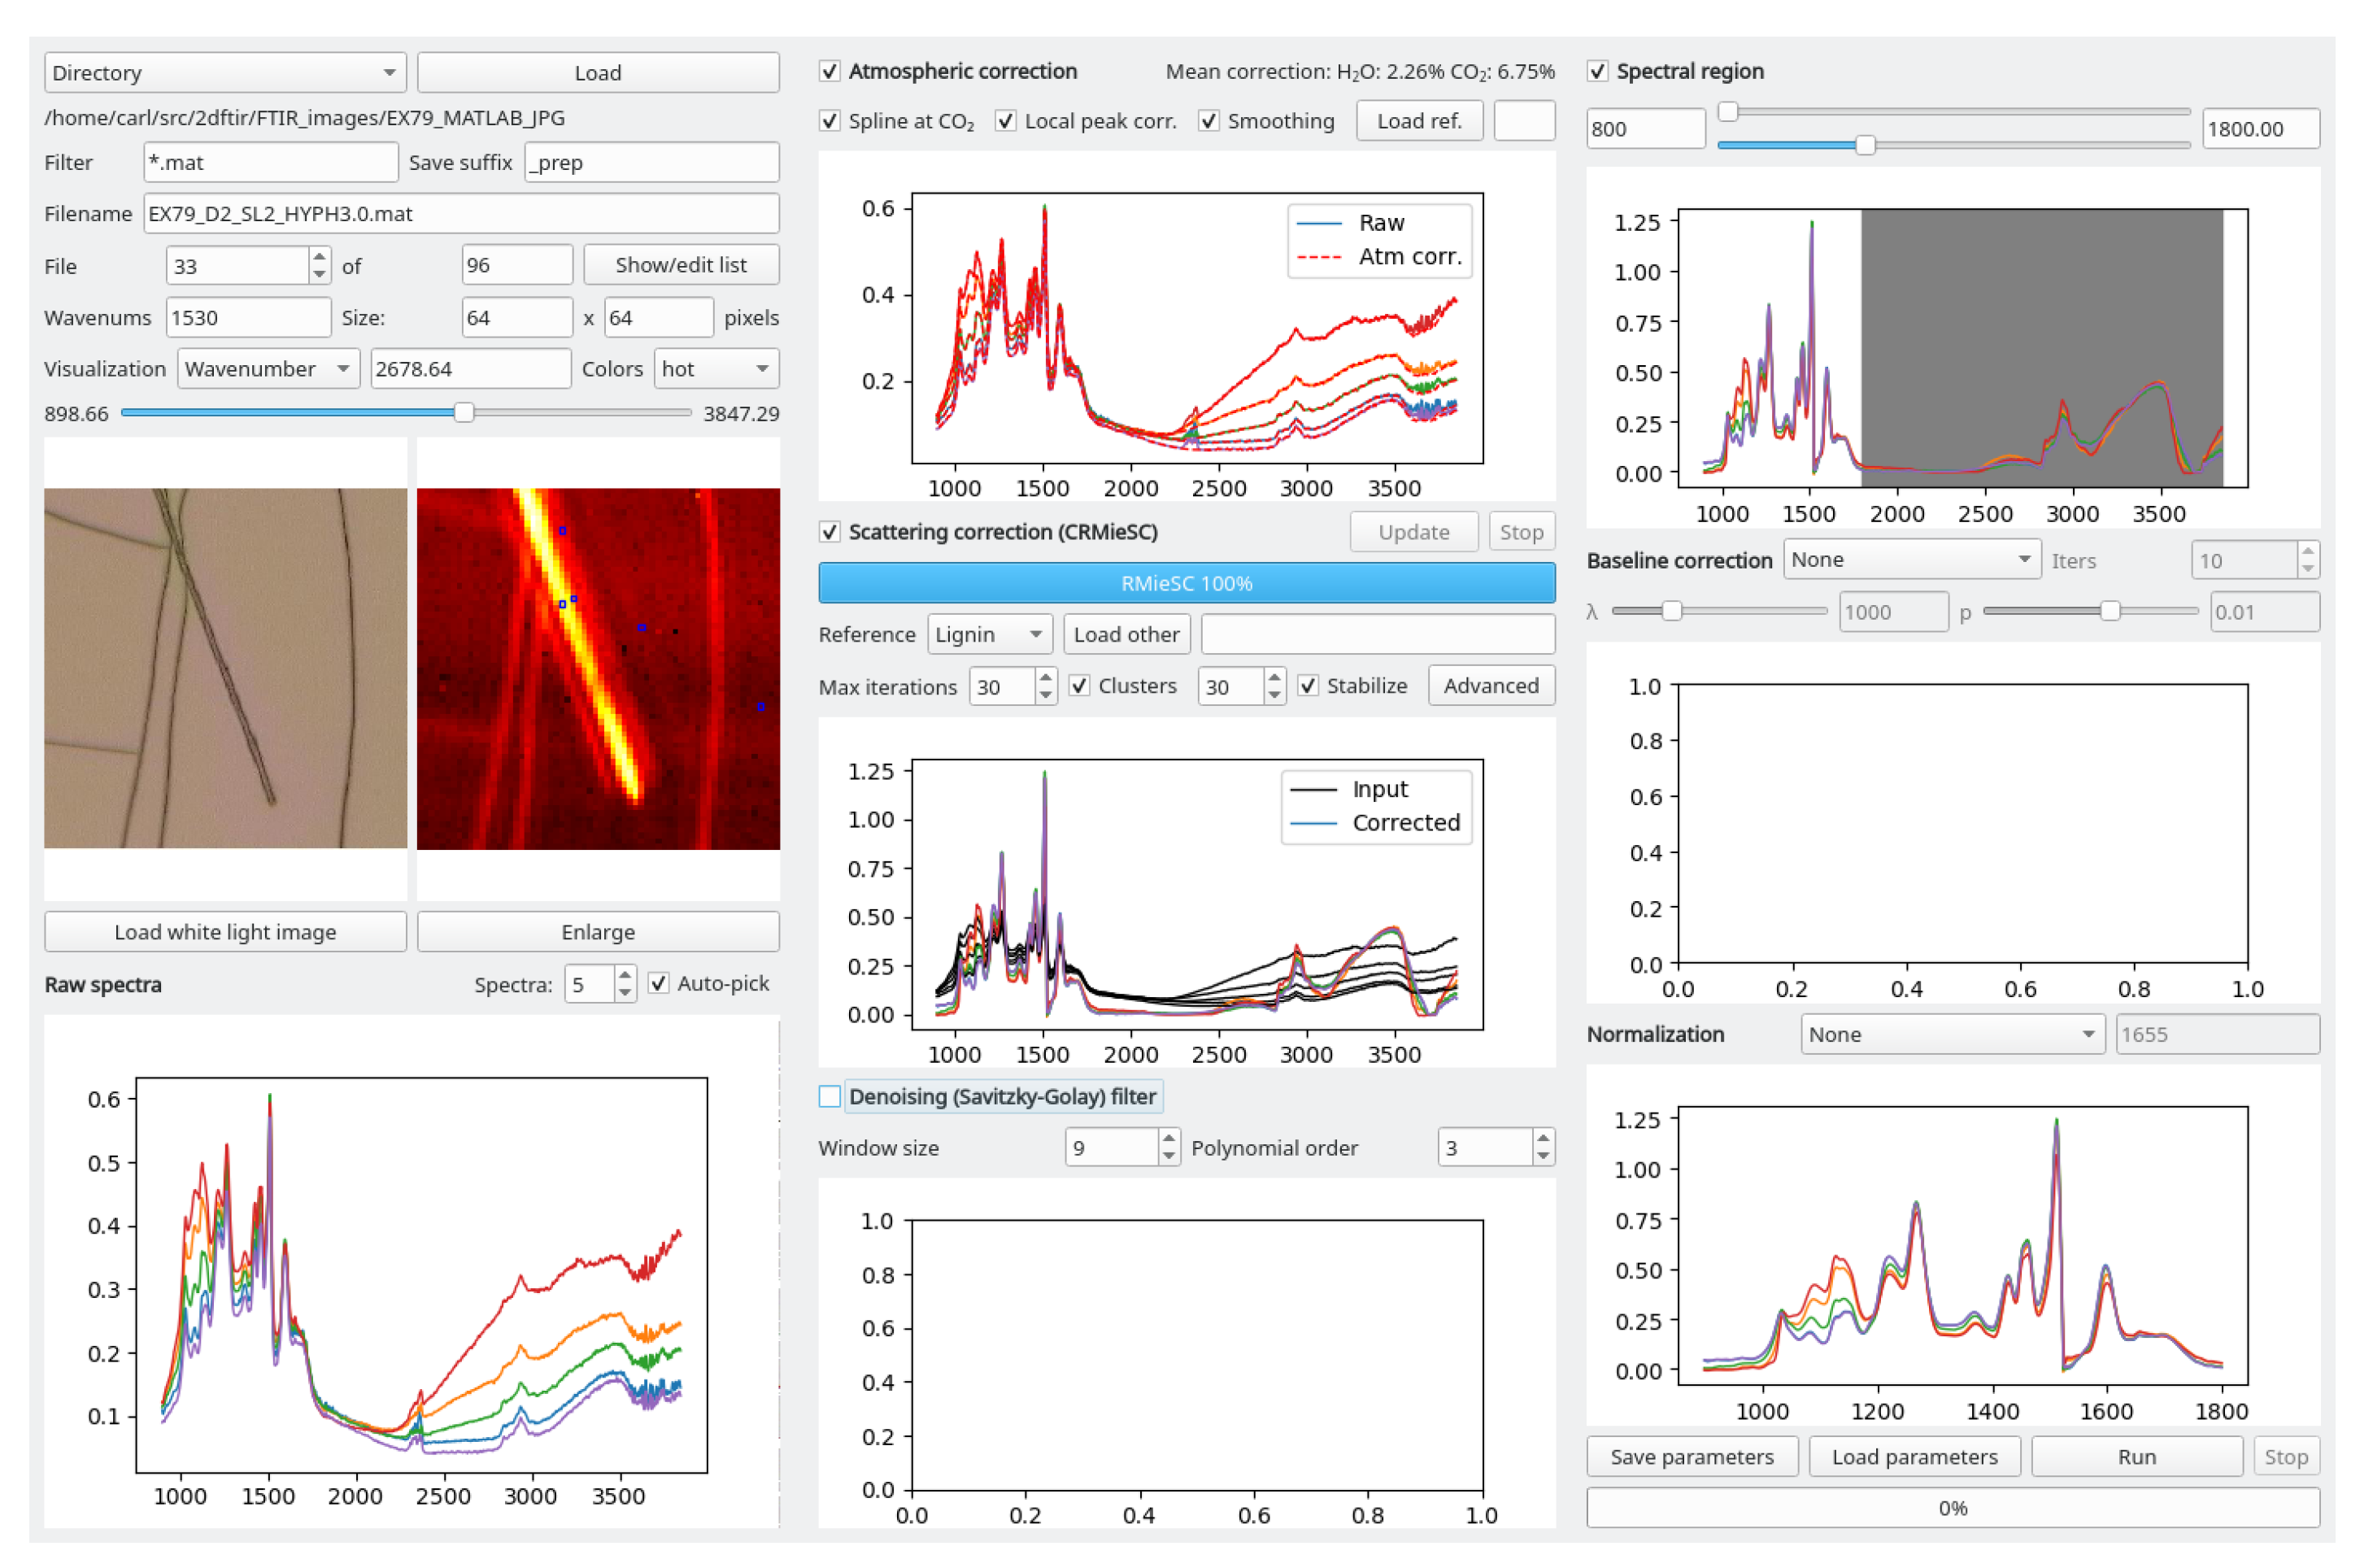Expand the Colors hot dropdown
This screenshot has width=2360, height=1568.
point(716,369)
